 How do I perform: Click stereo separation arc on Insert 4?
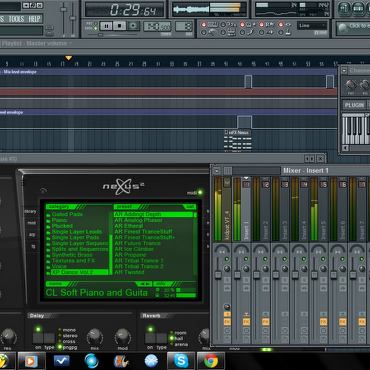[x=299, y=249]
